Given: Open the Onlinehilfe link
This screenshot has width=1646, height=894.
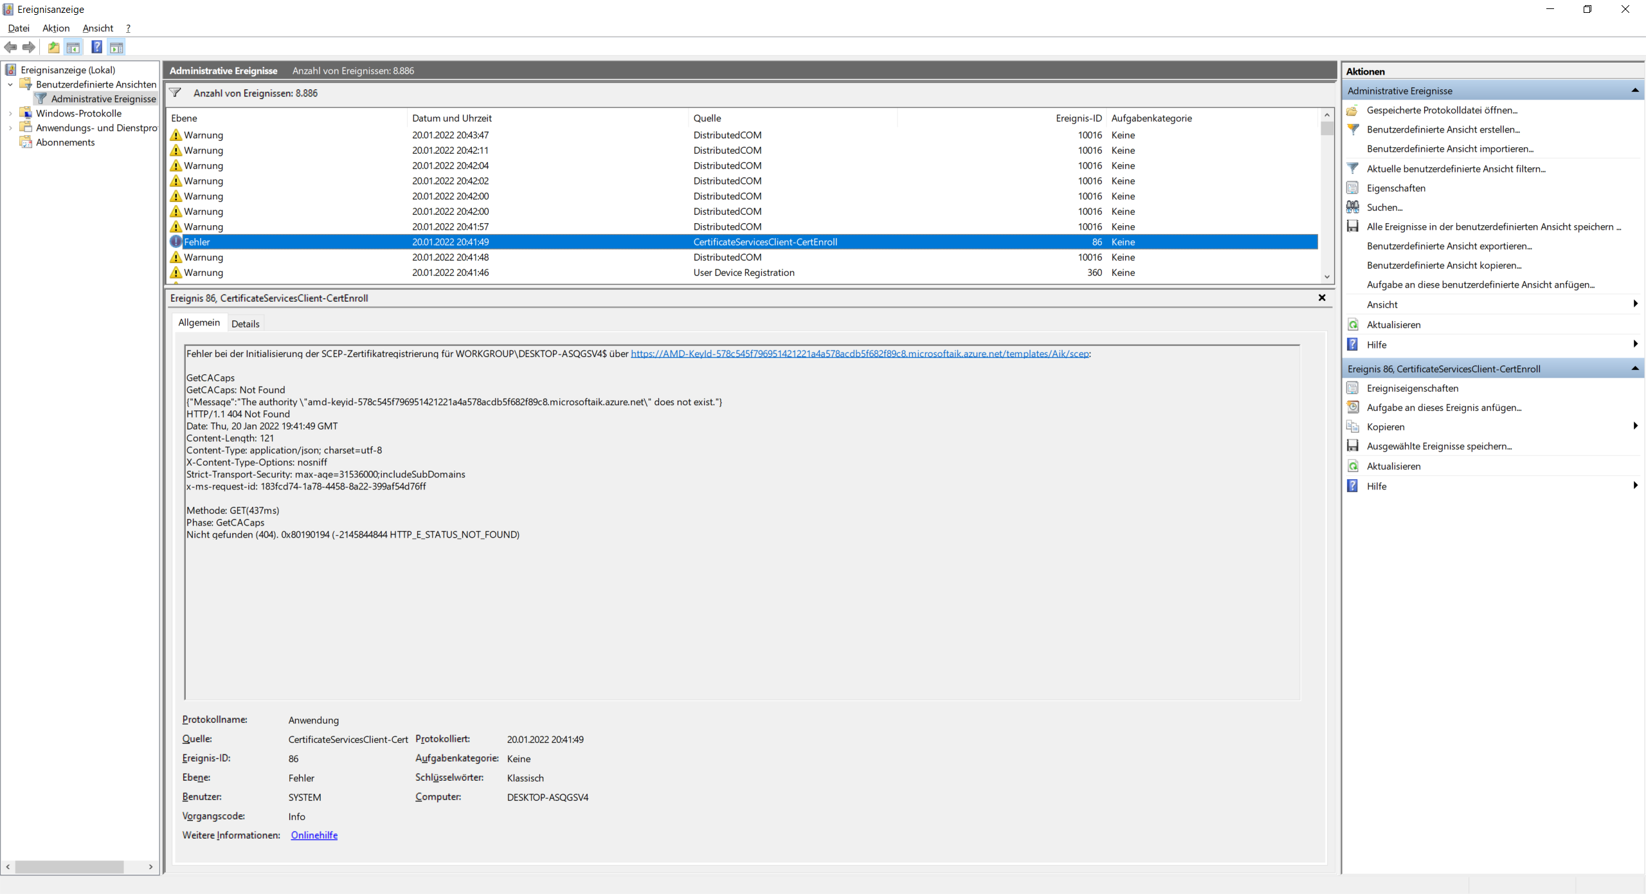Looking at the screenshot, I should (314, 835).
